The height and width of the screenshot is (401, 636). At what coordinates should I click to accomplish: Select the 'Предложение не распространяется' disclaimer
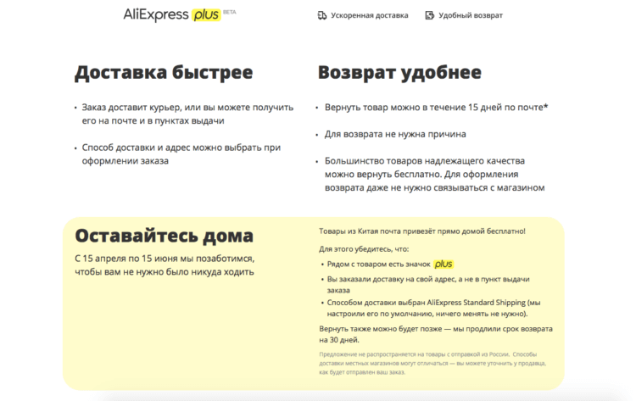pos(432,364)
